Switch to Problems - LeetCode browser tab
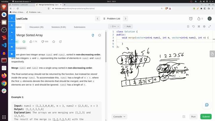 [x=21, y=5]
